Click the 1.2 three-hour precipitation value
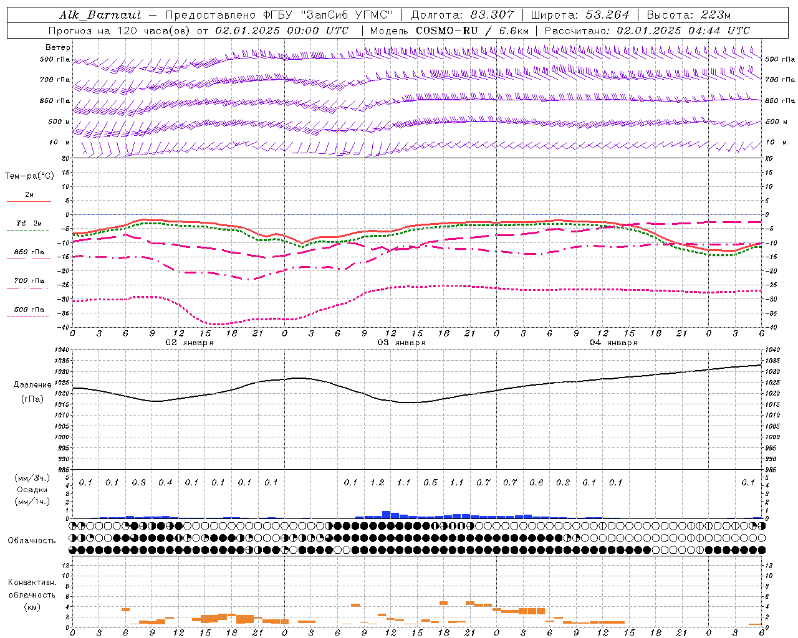Viewport: 798px width, 638px height. coord(377,483)
